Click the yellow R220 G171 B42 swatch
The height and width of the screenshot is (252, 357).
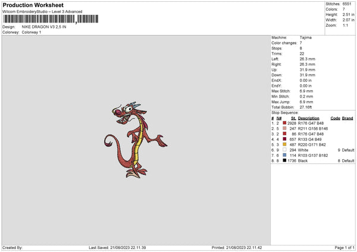tap(284, 144)
